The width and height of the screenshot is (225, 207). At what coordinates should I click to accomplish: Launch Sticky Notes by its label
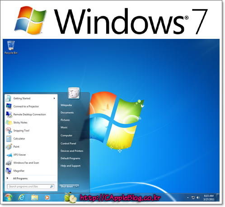pyautogui.click(x=20, y=122)
